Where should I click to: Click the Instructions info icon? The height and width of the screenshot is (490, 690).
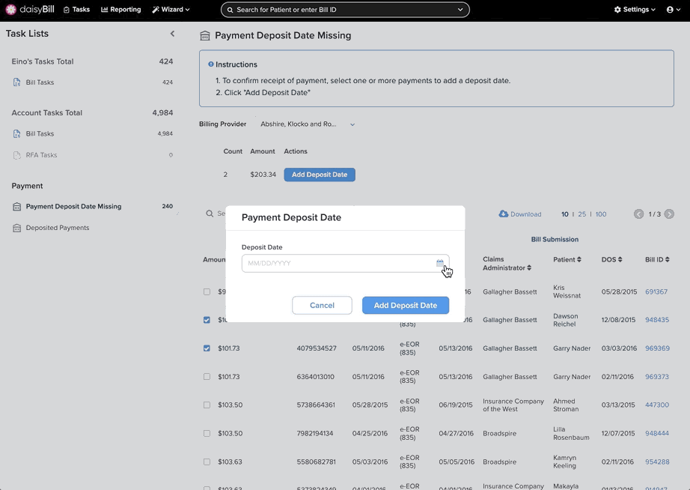point(211,64)
